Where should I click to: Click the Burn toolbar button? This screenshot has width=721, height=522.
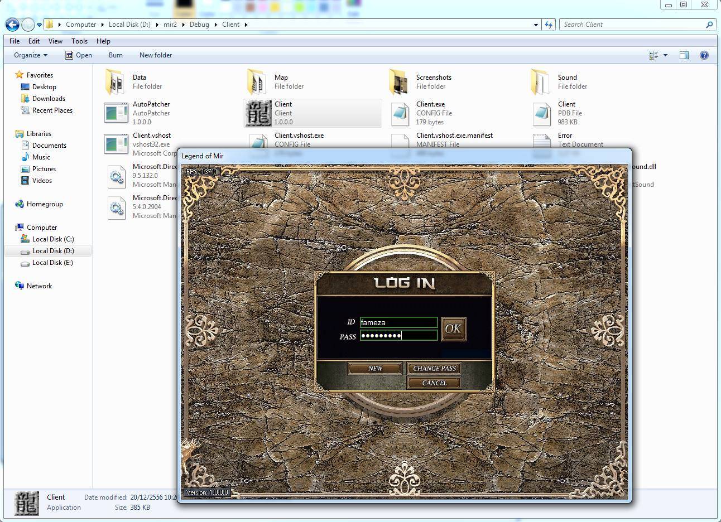[x=116, y=55]
